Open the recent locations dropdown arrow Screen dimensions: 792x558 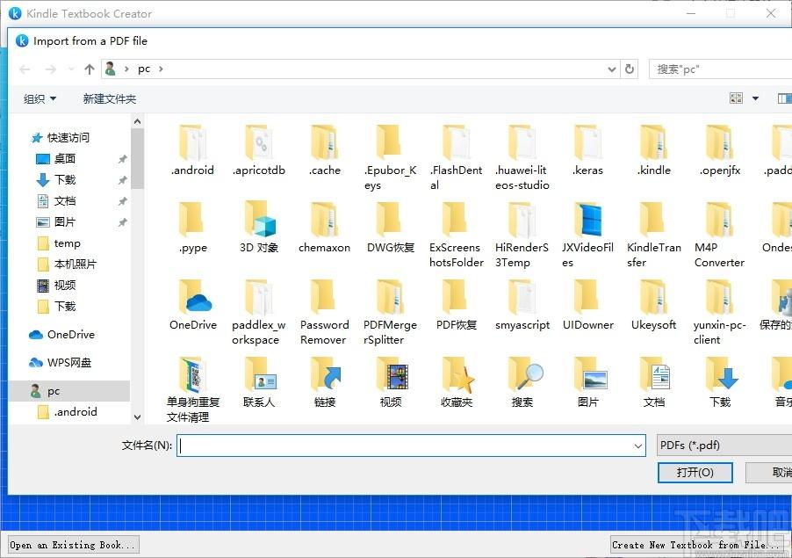click(71, 69)
